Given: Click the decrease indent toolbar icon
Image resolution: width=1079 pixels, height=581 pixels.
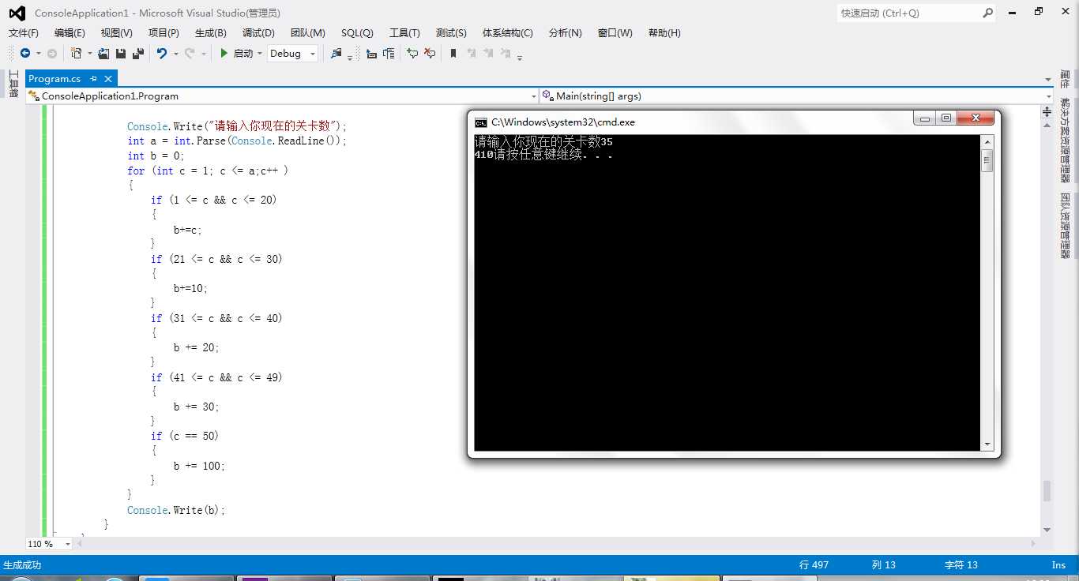Looking at the screenshot, I should coord(371,54).
